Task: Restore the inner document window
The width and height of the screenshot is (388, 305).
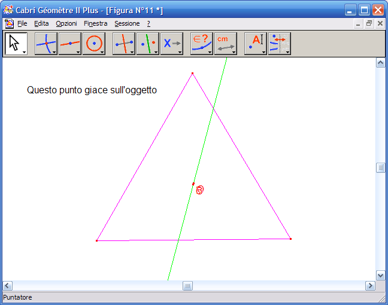Action: [369, 23]
